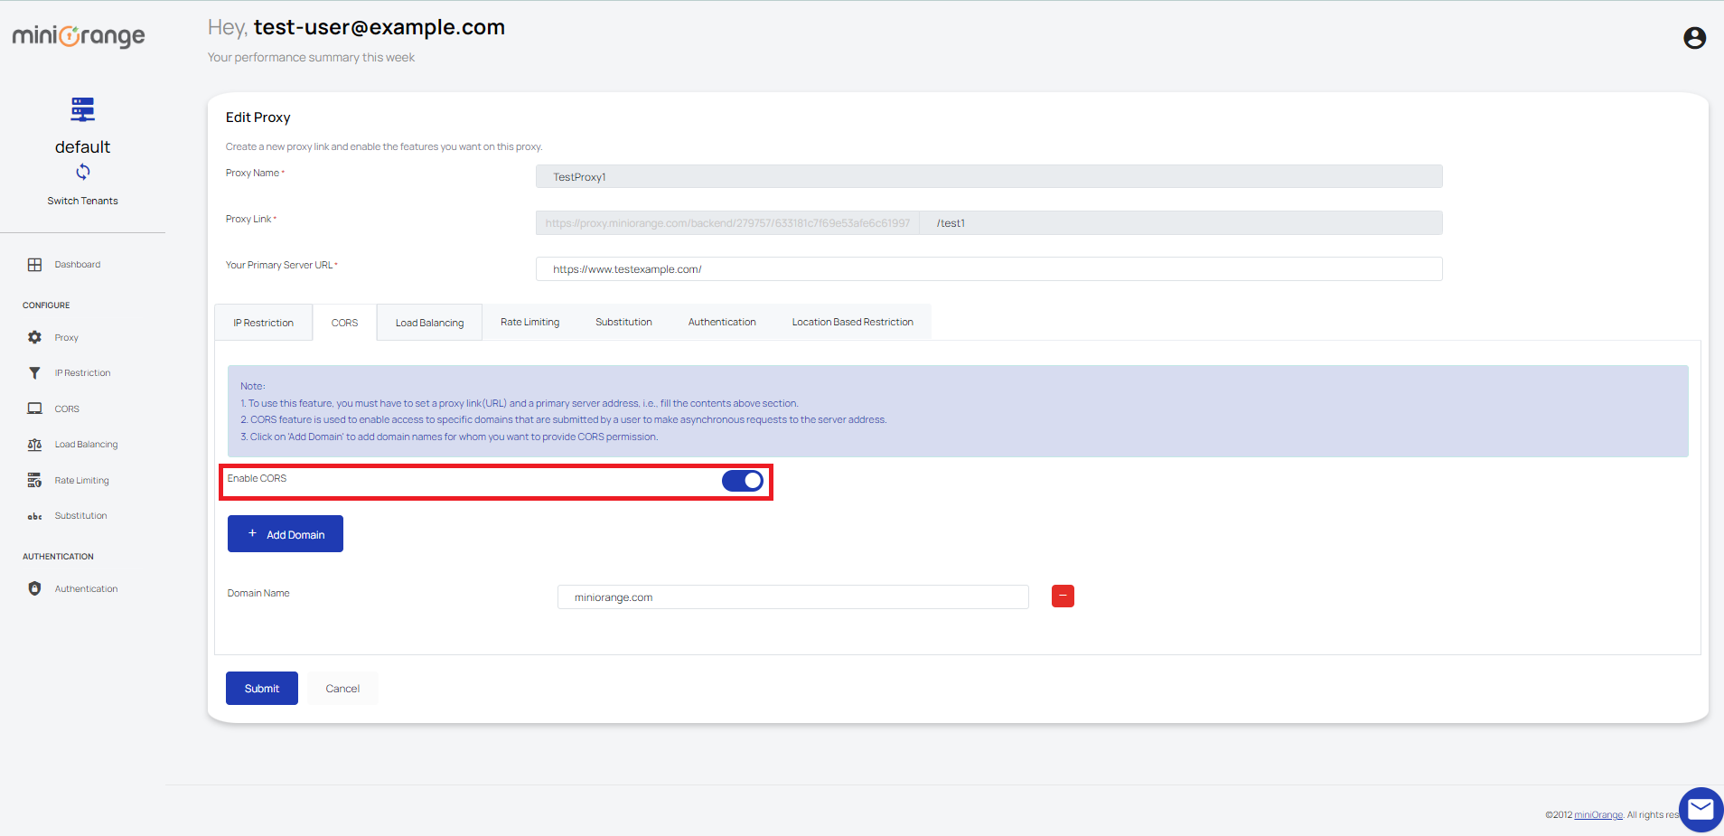
Task: Click the Add Domain button
Action: (x=286, y=534)
